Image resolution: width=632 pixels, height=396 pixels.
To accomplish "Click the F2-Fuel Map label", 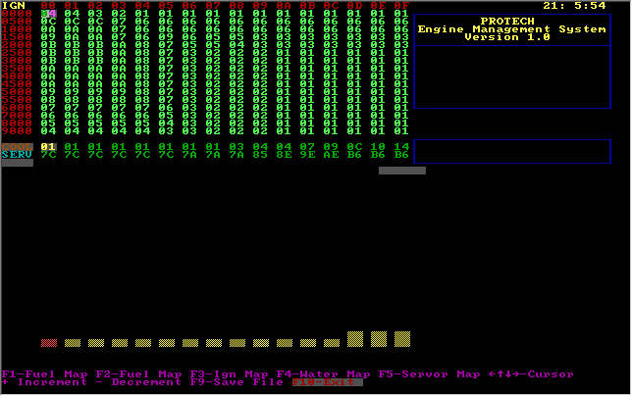I will pos(136,374).
